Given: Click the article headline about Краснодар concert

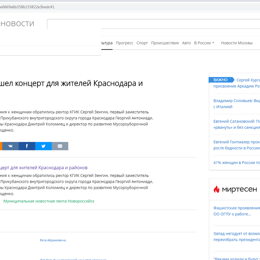Looking at the screenshot, I should click(x=71, y=84).
